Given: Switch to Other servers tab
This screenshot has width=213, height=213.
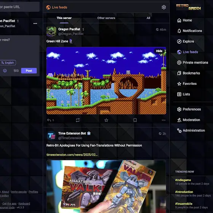Looking at the screenshot, I should 106,18.
